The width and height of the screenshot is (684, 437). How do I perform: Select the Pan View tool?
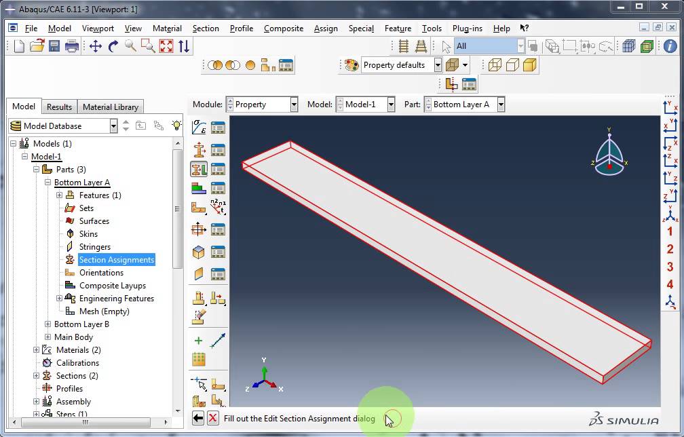[96, 45]
